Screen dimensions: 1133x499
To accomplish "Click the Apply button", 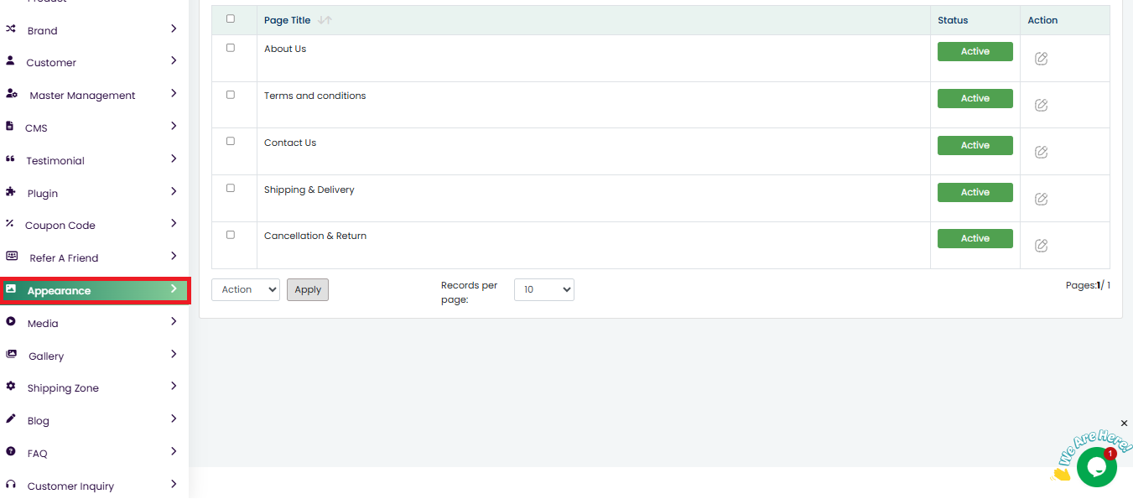I will pyautogui.click(x=308, y=289).
